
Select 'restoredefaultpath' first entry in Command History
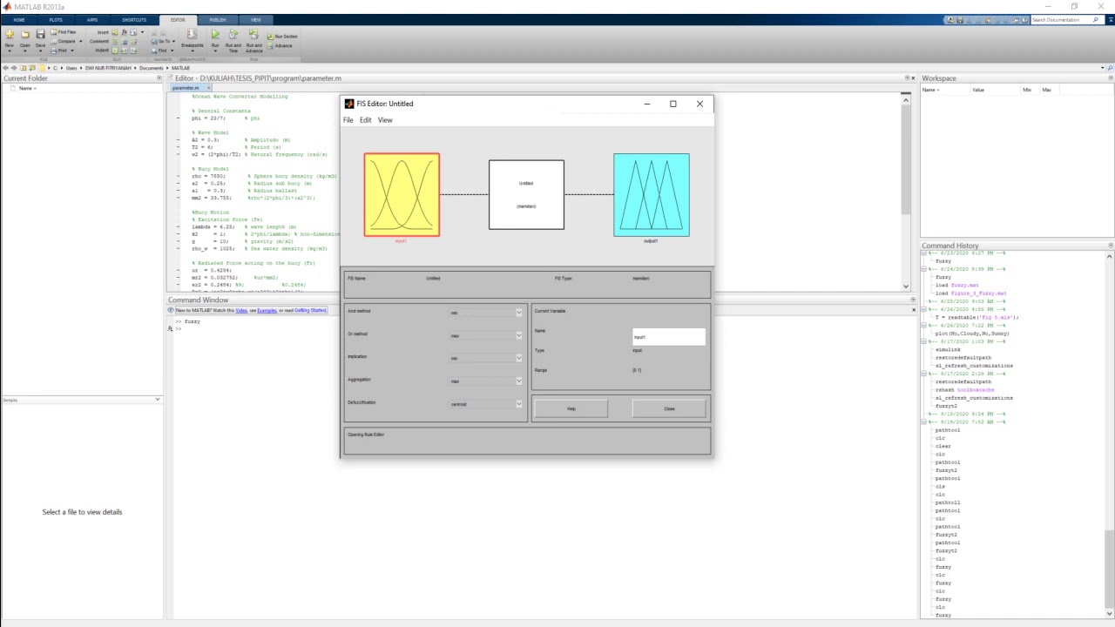tap(963, 358)
